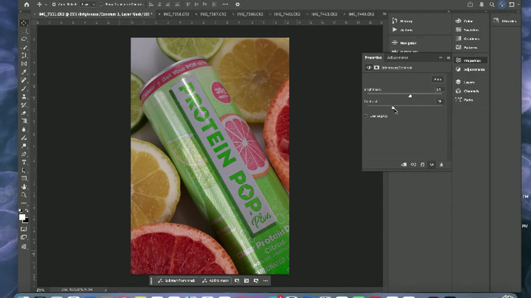Select the Properties tab in floating panel
531x298 pixels.
click(373, 58)
